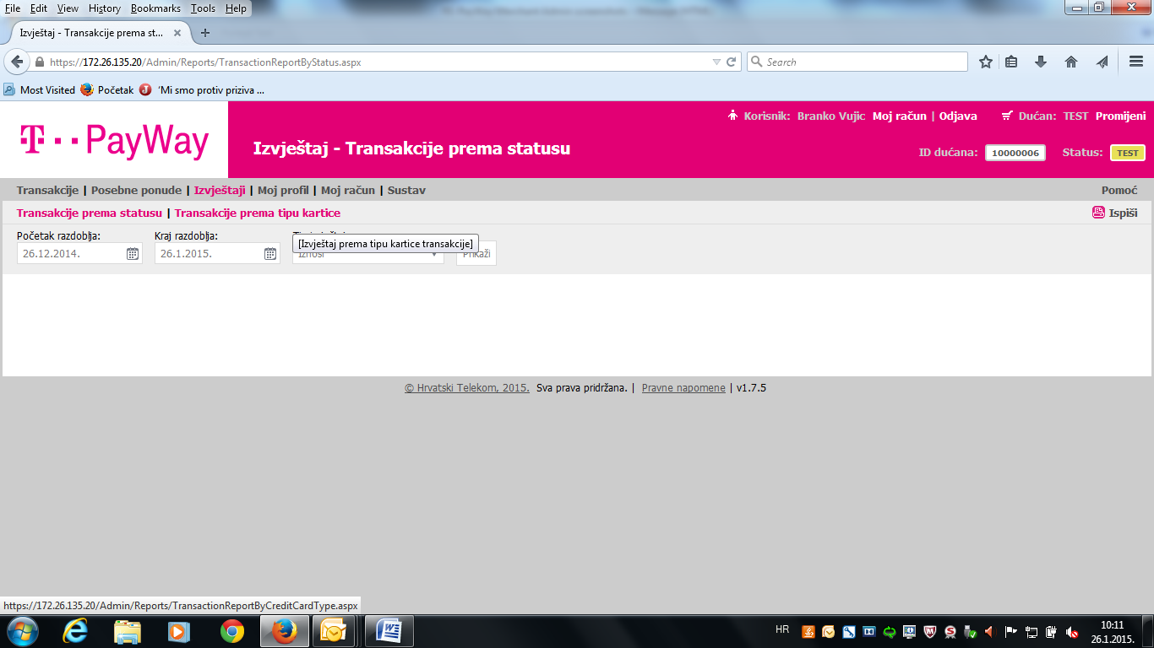Open Transakcije prema statusu report
The width and height of the screenshot is (1154, 648).
click(x=89, y=213)
